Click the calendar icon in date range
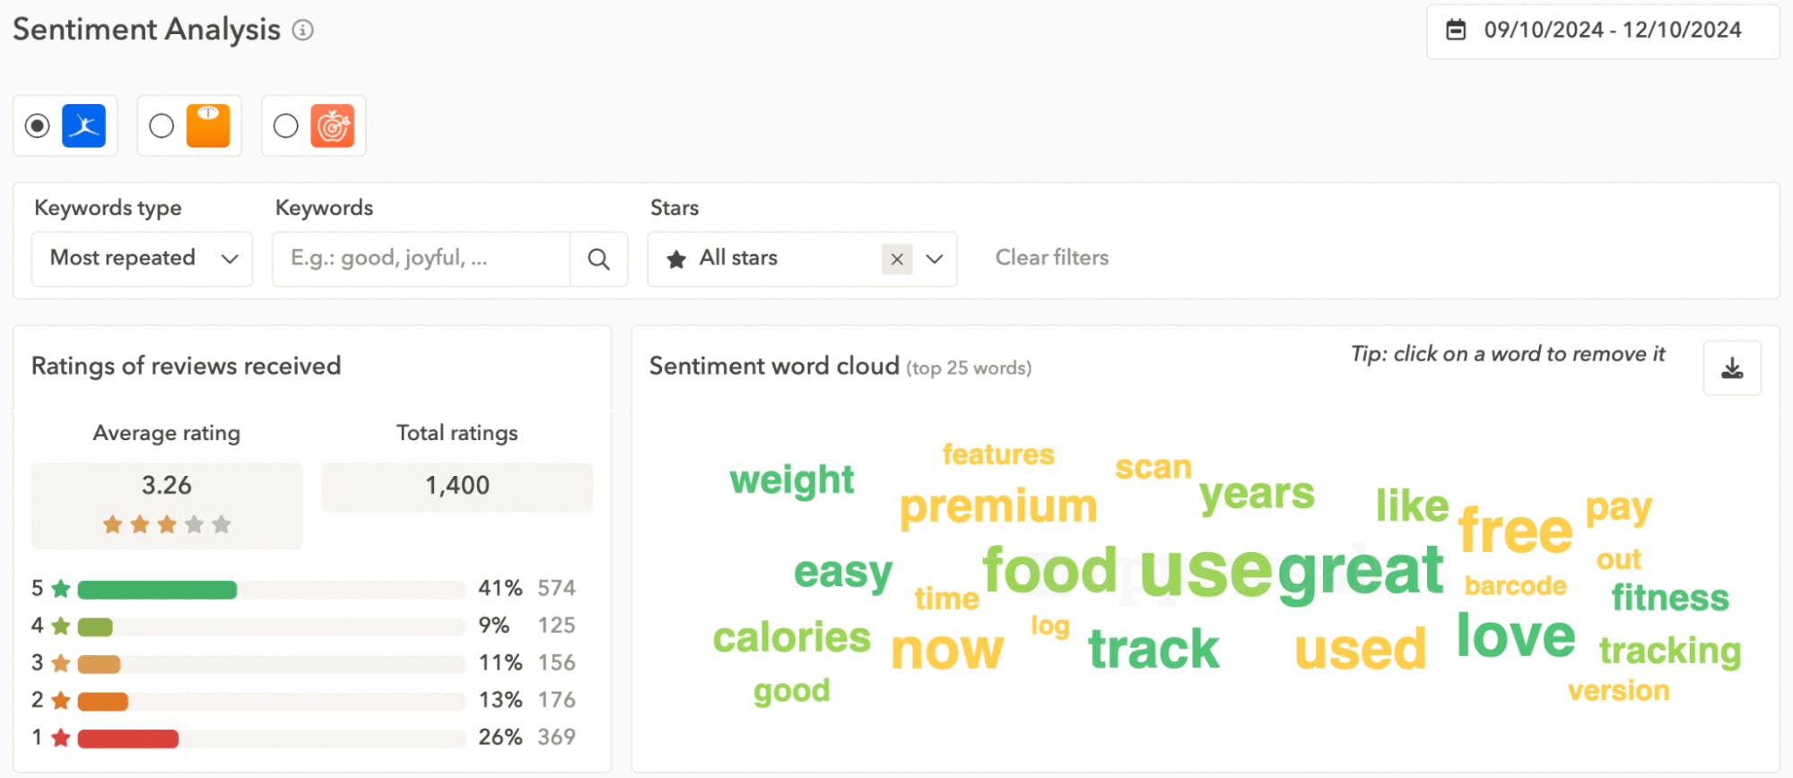 tap(1456, 30)
